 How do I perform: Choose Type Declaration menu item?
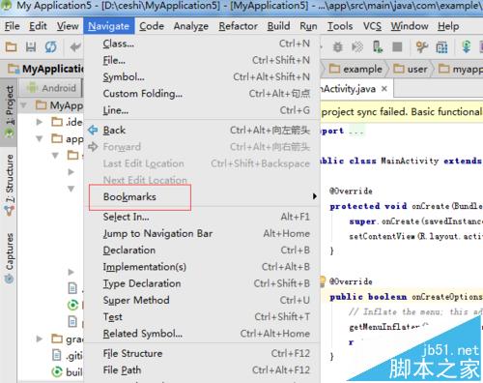click(202, 283)
